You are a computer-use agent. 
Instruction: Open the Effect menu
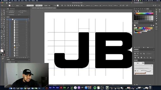pos(26,1)
